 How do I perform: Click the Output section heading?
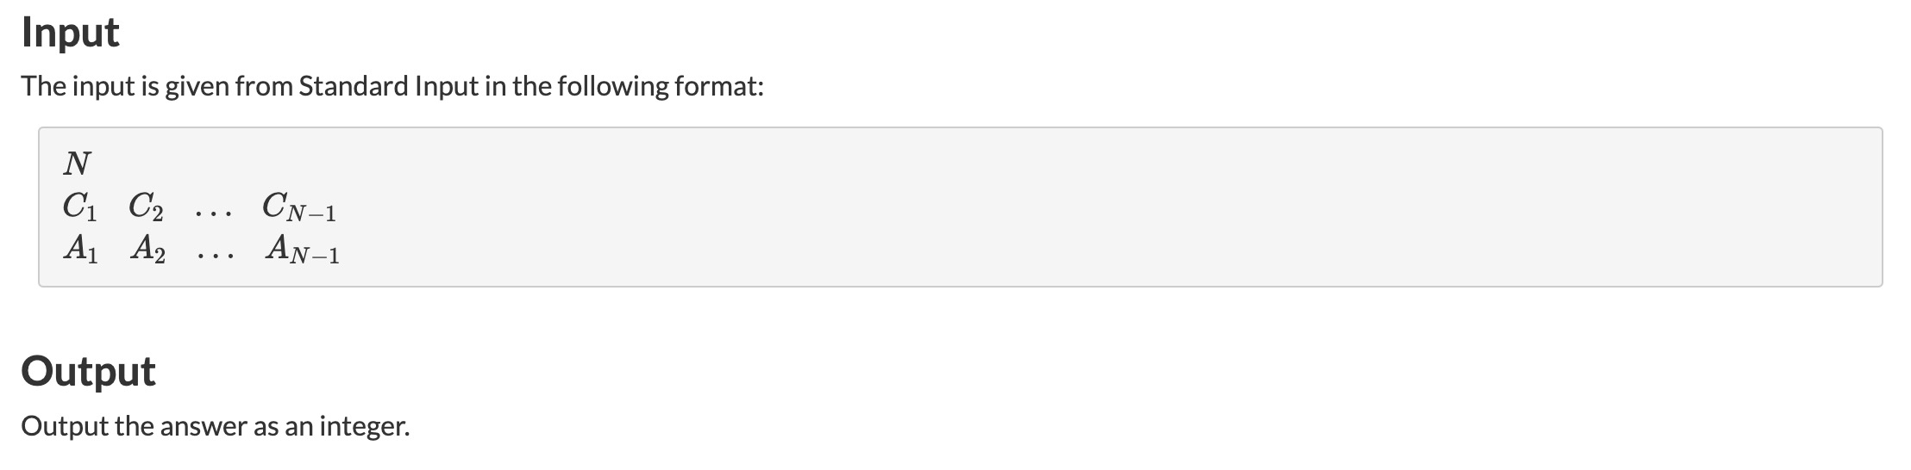(x=88, y=371)
